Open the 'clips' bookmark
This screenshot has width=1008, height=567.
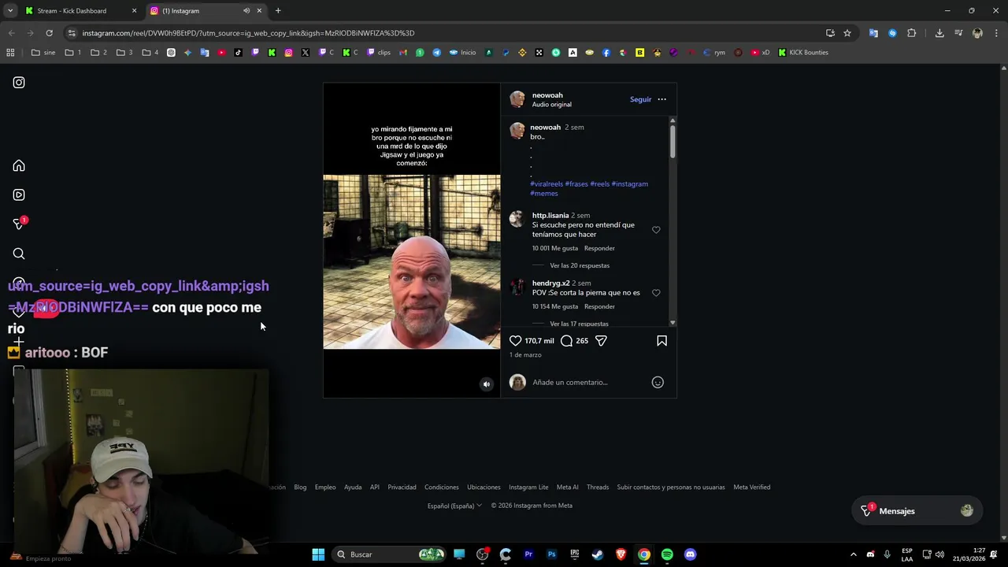(378, 53)
